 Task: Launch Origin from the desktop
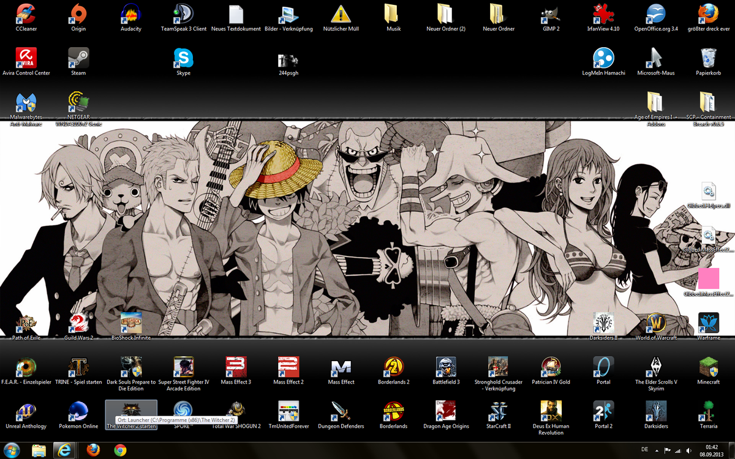tap(78, 13)
